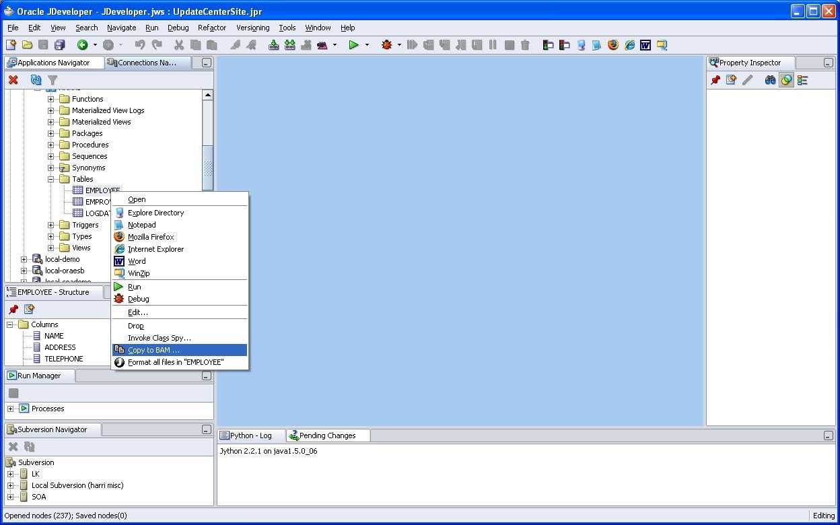Select Edit... in the context menu
The width and height of the screenshot is (840, 525).
180,312
